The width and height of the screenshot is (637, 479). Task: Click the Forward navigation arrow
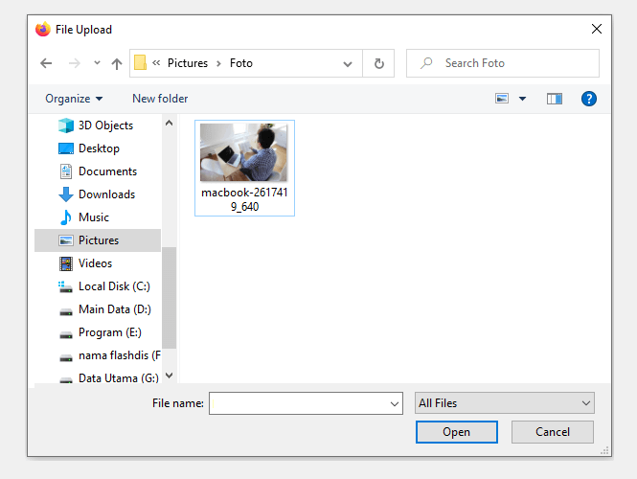click(75, 63)
